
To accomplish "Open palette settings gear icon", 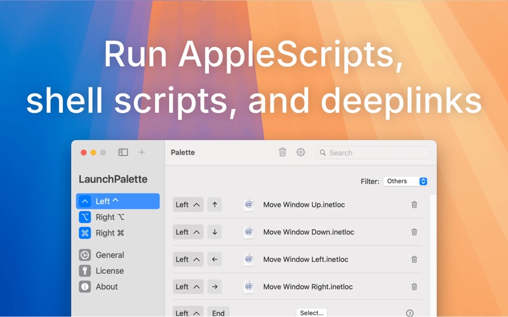I will click(x=300, y=152).
